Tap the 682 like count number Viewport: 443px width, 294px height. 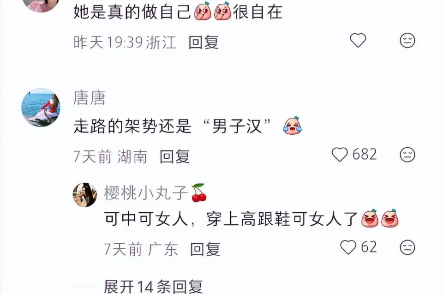pos(365,155)
